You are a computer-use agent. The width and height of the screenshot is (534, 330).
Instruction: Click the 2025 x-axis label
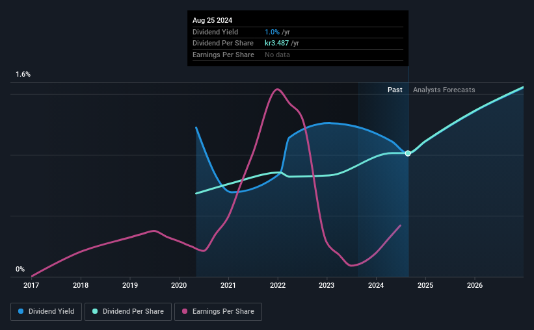(x=425, y=285)
